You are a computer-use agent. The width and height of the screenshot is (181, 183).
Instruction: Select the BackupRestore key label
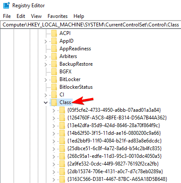76,64
